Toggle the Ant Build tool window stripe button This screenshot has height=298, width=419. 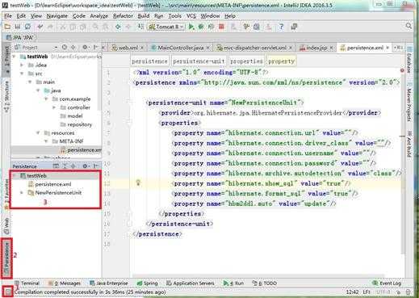click(x=409, y=144)
